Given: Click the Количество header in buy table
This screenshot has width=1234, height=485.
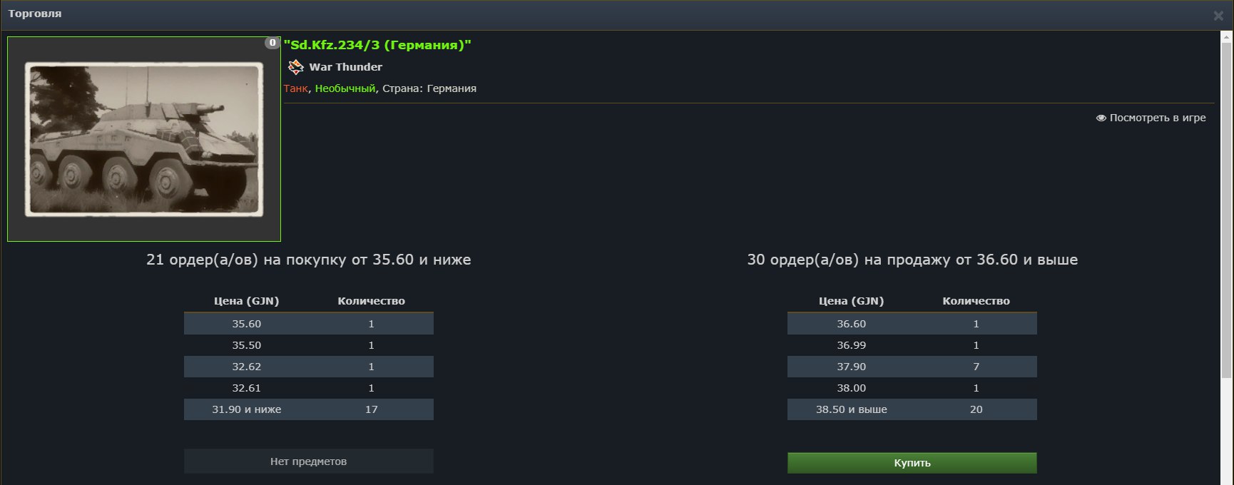Looking at the screenshot, I should pyautogui.click(x=372, y=301).
